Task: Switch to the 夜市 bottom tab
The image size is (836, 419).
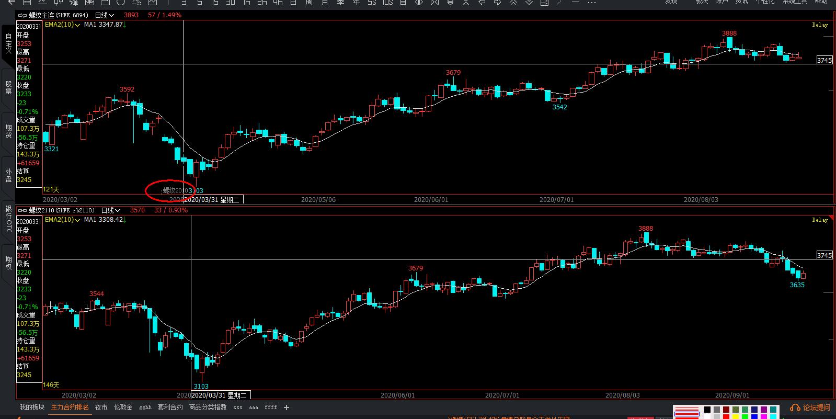Action: [101, 407]
